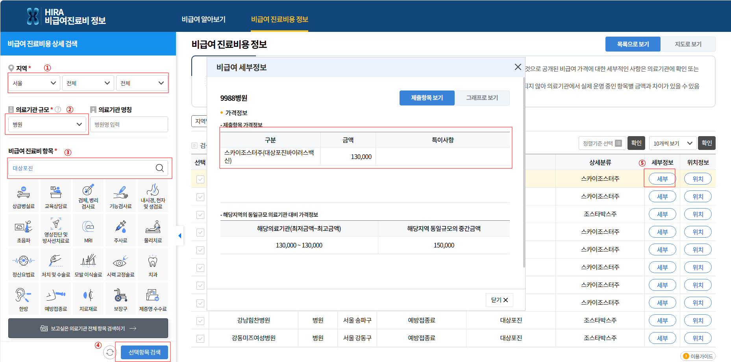This screenshot has width=731, height=362.
Task: Click 위치 button in 강남힘찬병원 row
Action: click(x=698, y=320)
